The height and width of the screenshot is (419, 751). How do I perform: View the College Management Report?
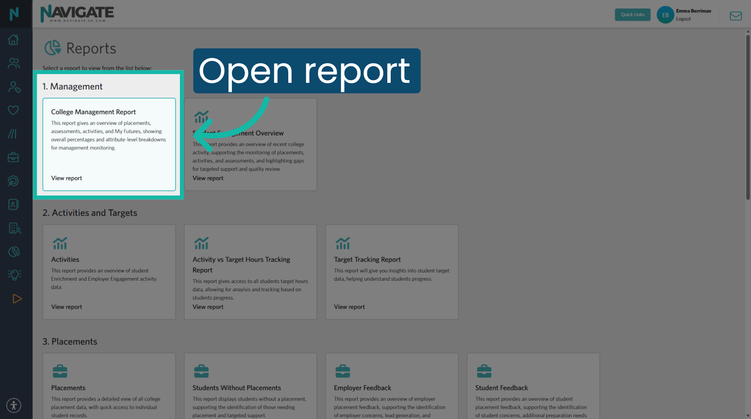pyautogui.click(x=66, y=178)
